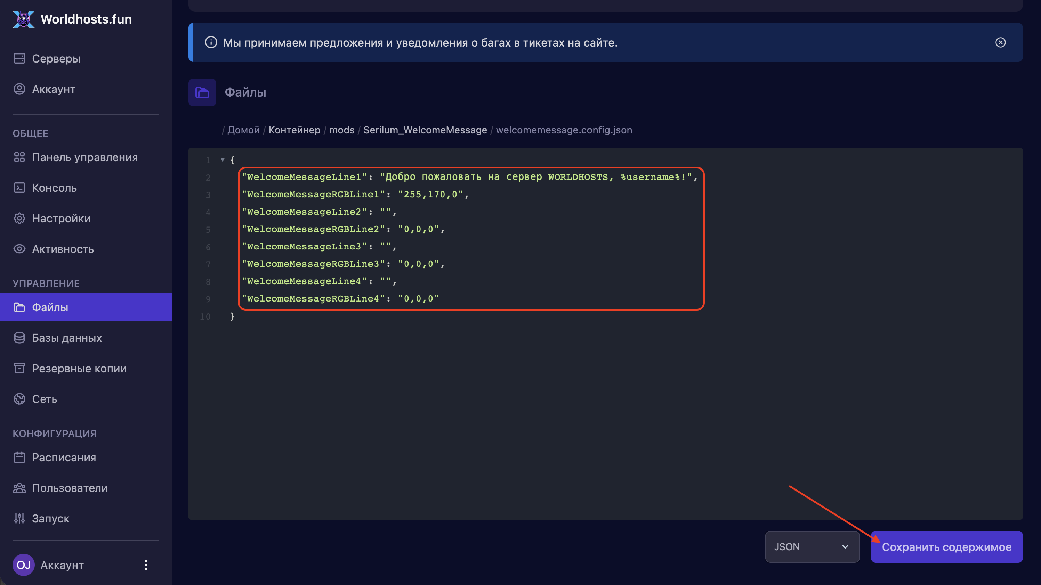
Task: Open Активность eye icon page
Action: (19, 249)
